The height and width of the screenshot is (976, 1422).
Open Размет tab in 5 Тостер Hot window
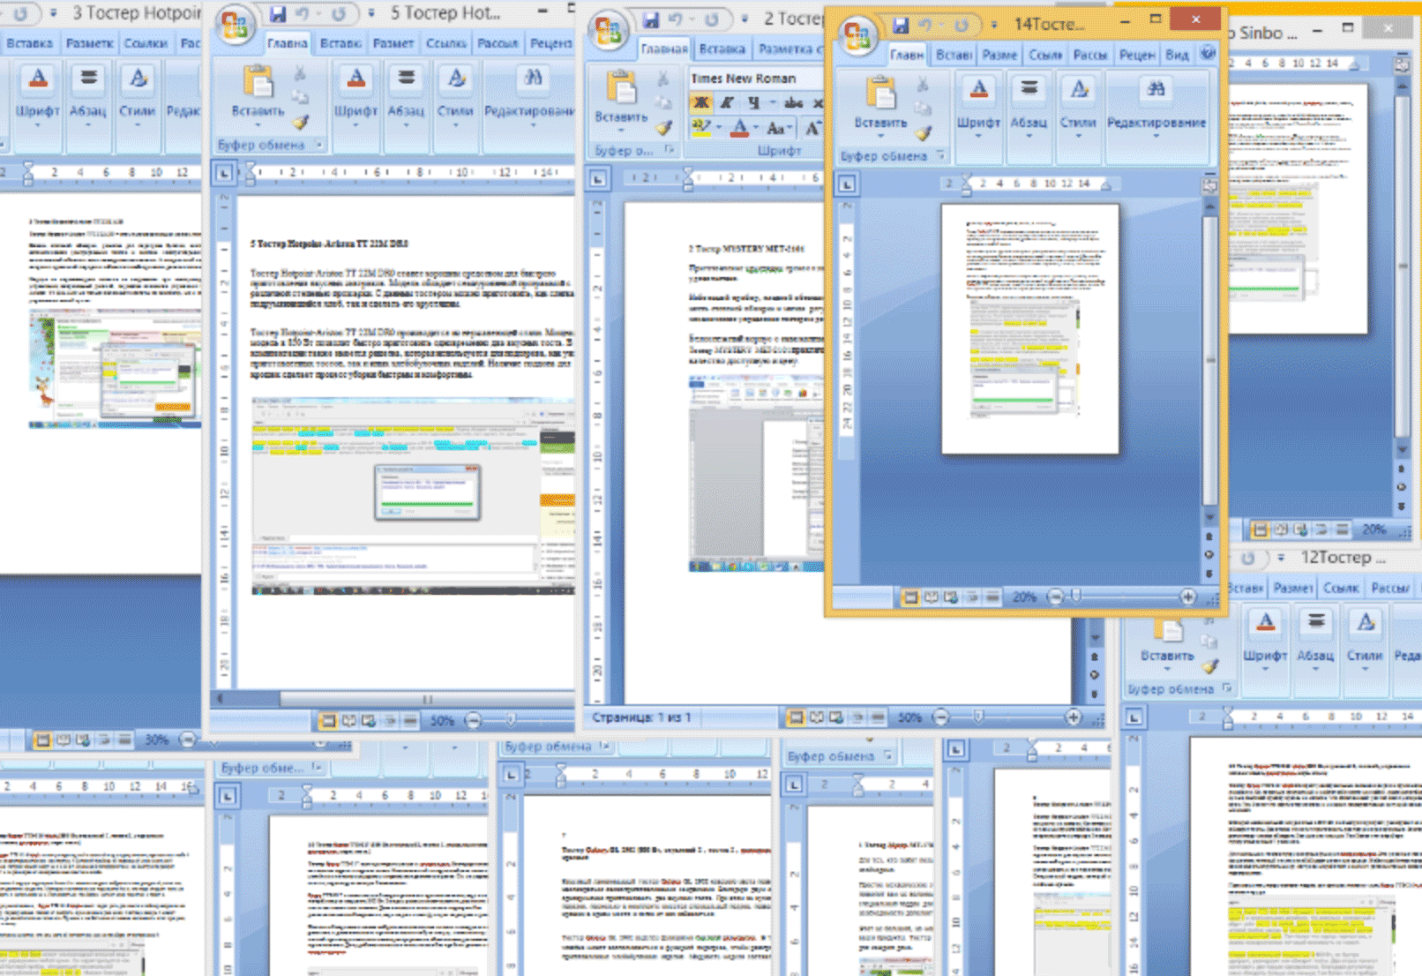point(393,43)
